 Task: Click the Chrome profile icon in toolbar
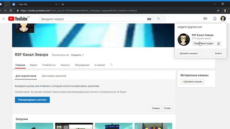(225, 10)
